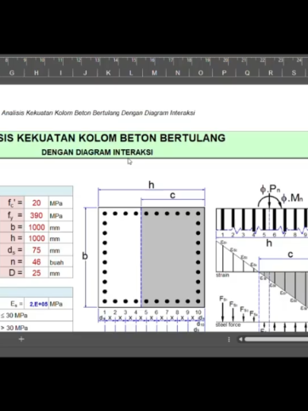Click the fc' value cell showing 20

(x=37, y=203)
